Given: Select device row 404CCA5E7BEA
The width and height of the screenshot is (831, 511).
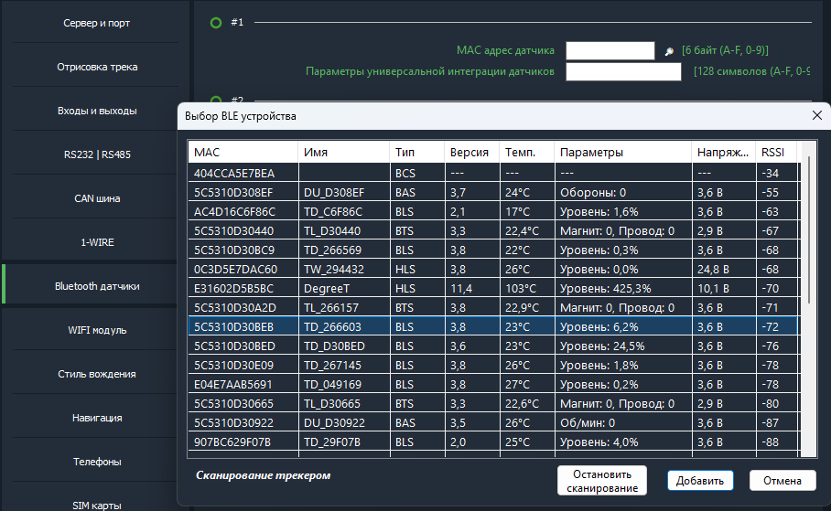Looking at the screenshot, I should [493, 173].
